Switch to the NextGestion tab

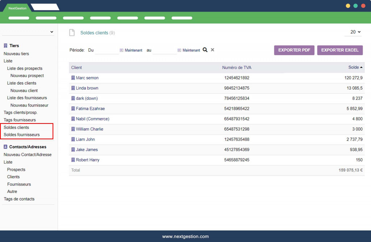coord(17,8)
